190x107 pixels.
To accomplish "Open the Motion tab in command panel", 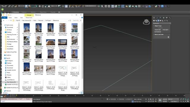I will [164, 18].
